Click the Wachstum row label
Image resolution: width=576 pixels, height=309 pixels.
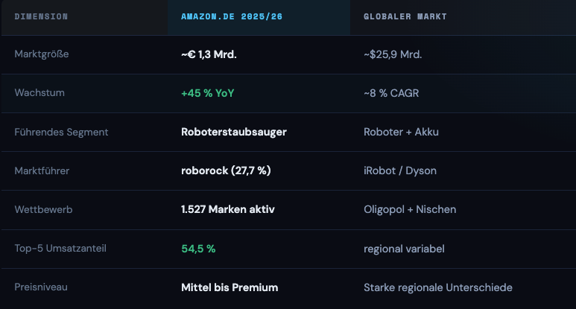click(x=39, y=93)
